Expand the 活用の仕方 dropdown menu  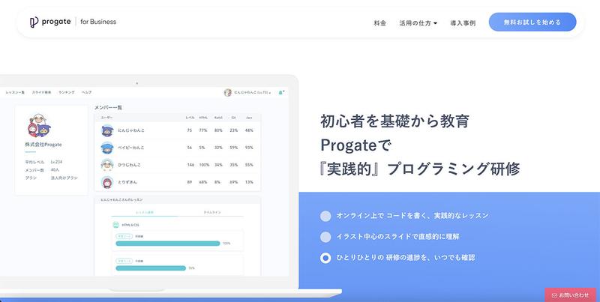coord(418,23)
